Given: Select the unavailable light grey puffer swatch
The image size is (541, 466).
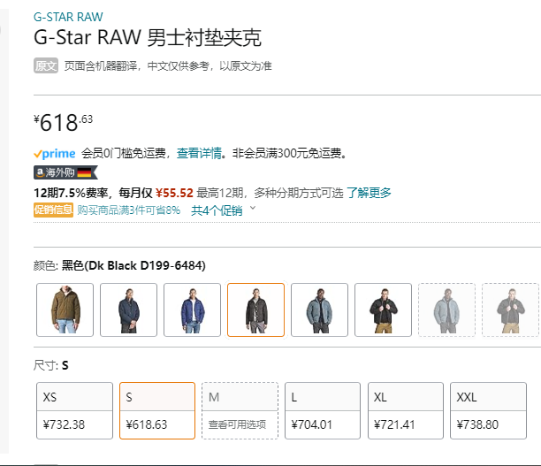Looking at the screenshot, I should click(446, 309).
